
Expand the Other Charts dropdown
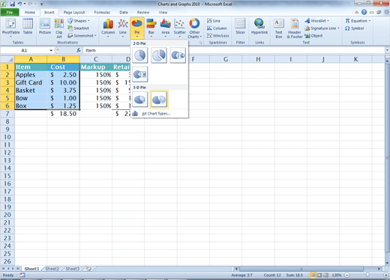tap(194, 28)
